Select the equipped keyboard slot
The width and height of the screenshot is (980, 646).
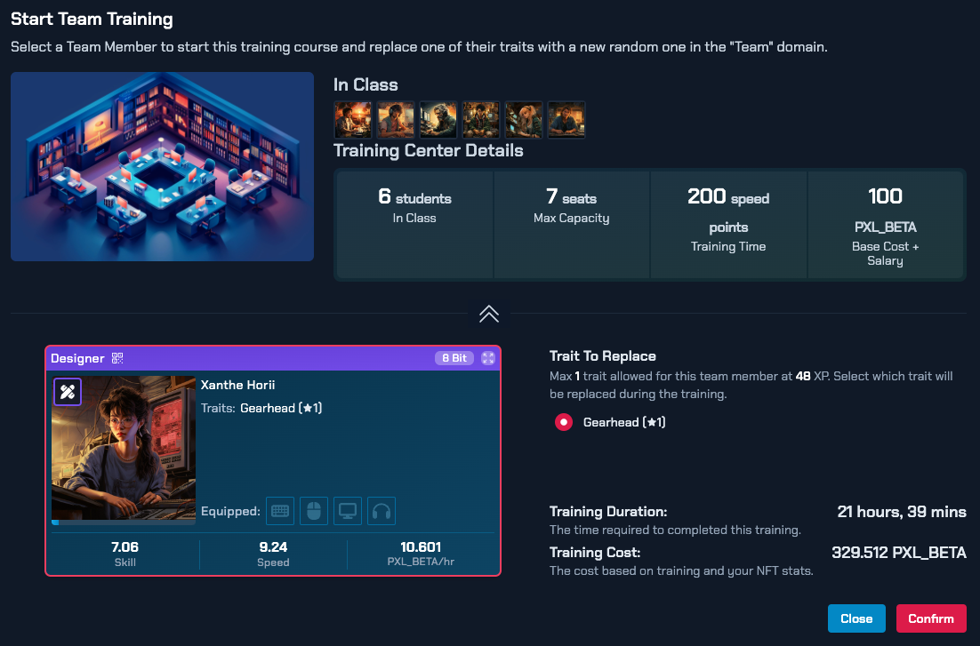[x=280, y=511]
